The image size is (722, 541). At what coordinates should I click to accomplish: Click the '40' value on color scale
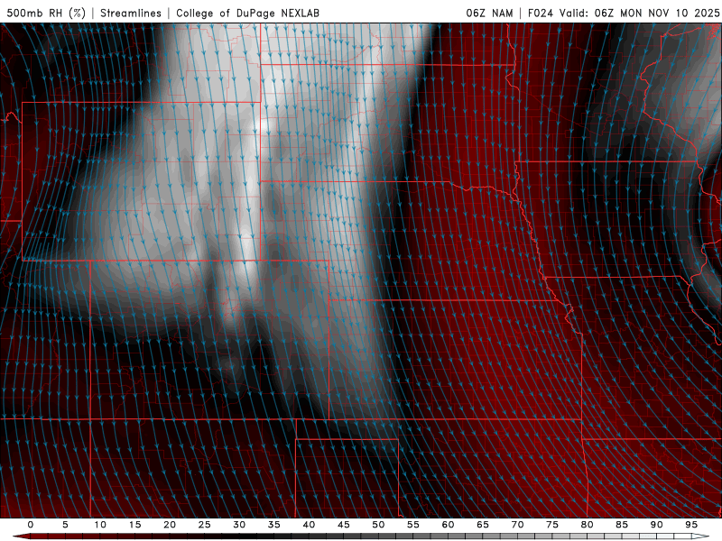click(x=309, y=525)
